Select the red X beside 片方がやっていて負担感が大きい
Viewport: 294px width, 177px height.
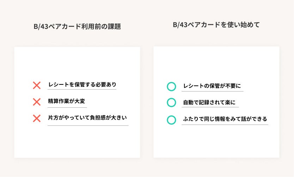pyautogui.click(x=37, y=119)
